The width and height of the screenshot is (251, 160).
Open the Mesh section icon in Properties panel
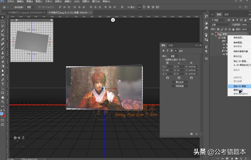pos(163,51)
